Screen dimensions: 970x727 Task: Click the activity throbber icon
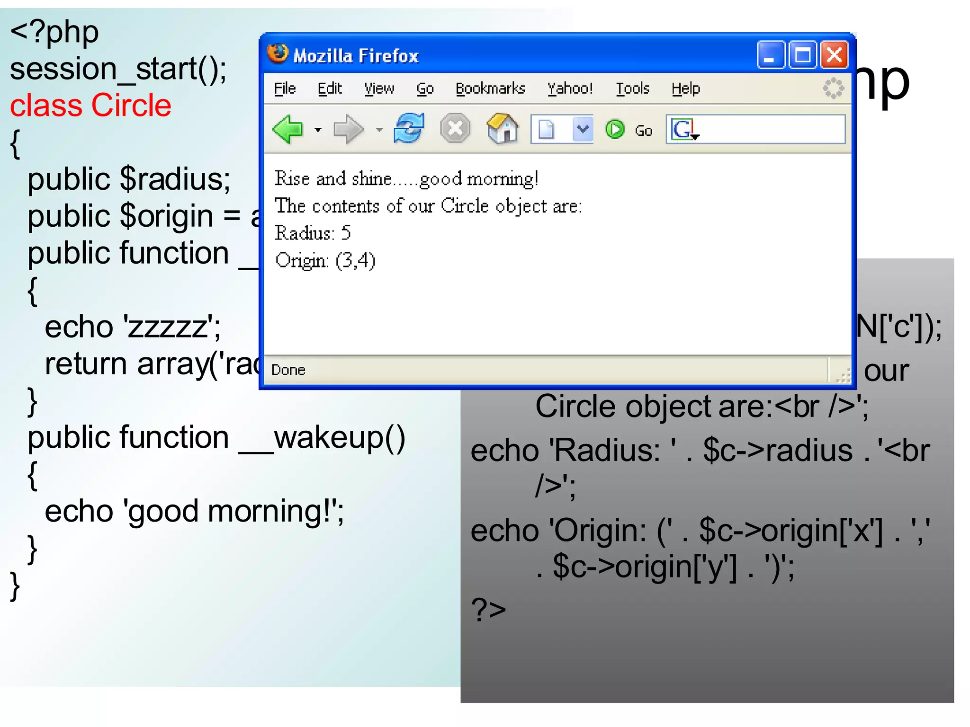click(x=833, y=88)
